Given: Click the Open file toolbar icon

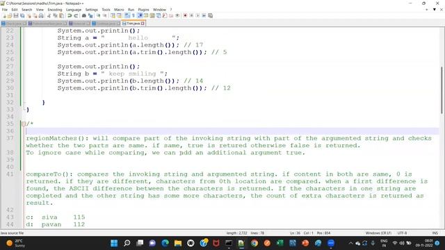Looking at the screenshot, I should click(x=10, y=15).
